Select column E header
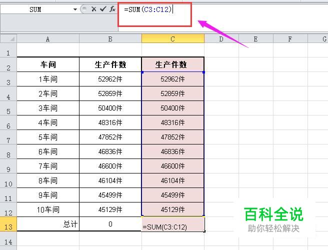 (x=256, y=39)
